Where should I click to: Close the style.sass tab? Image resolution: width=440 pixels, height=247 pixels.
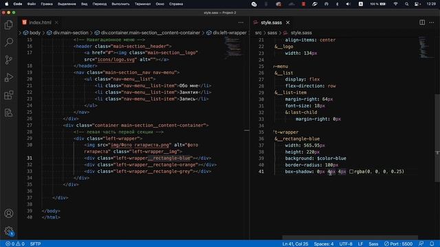tap(288, 23)
